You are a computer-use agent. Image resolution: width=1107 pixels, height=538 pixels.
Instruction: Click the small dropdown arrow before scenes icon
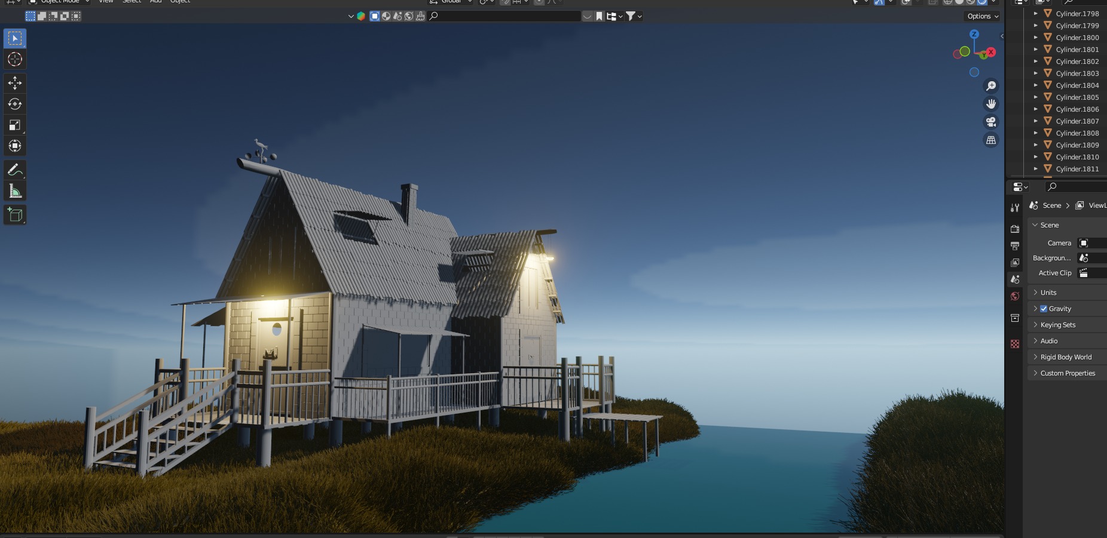351,16
